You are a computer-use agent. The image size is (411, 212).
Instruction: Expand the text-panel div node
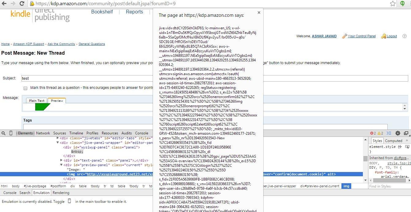[61, 160]
